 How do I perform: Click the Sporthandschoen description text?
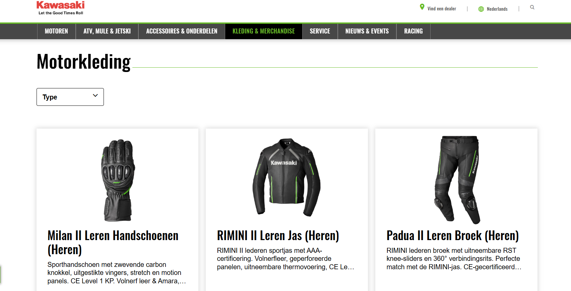(x=117, y=273)
